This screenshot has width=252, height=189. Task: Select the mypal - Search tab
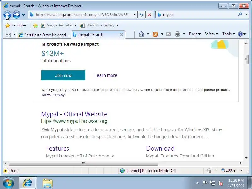[96, 35]
